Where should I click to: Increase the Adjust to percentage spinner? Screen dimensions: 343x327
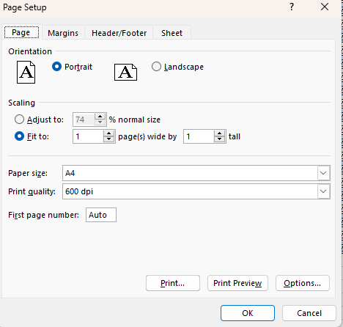(x=100, y=117)
